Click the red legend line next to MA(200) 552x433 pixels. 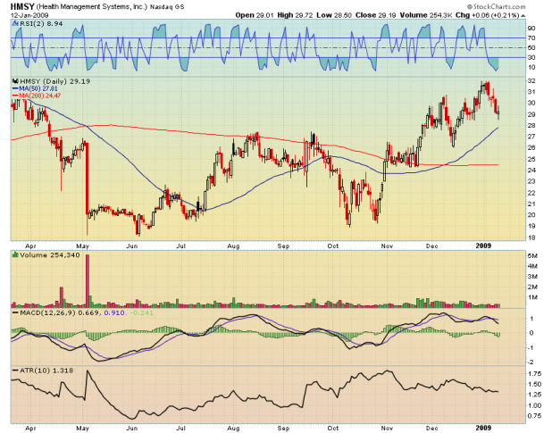point(15,96)
